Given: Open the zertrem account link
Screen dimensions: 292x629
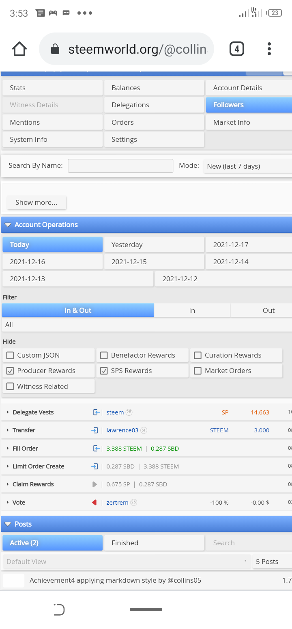Looking at the screenshot, I should (x=118, y=503).
